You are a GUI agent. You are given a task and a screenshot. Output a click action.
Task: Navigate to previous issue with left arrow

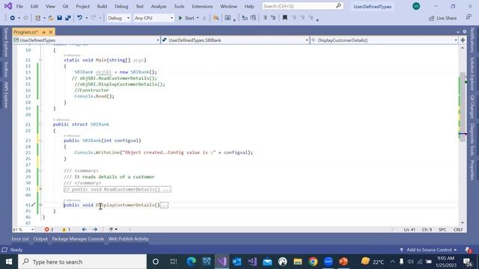[x=85, y=229]
